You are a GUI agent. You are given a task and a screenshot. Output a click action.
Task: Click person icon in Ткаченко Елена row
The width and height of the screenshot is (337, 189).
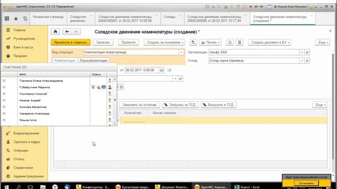pos(110,80)
